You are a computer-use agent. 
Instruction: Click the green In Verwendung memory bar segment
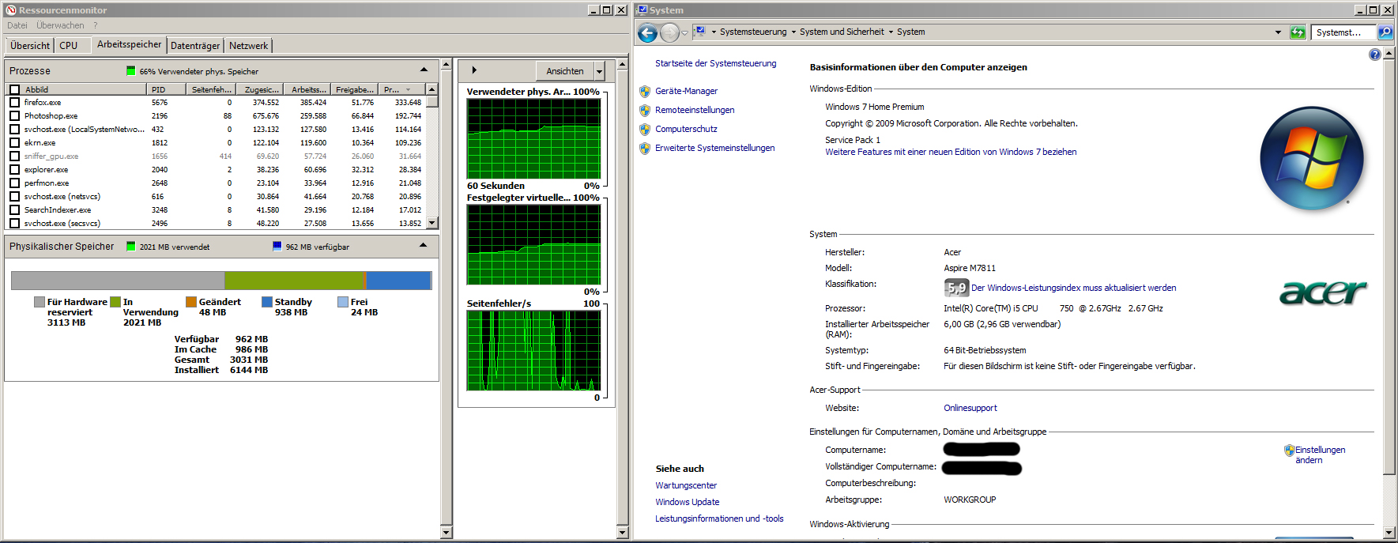pos(294,280)
